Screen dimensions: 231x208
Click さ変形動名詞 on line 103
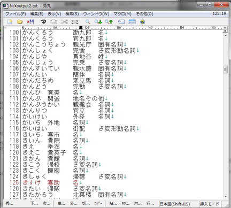(x=117, y=50)
